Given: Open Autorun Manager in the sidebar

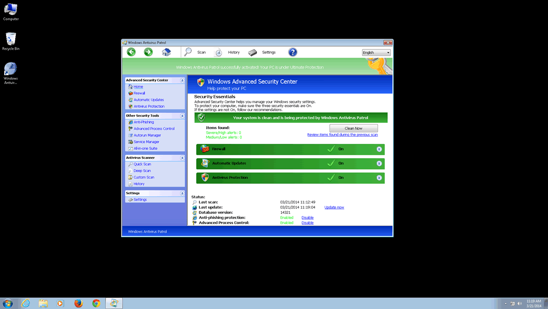Looking at the screenshot, I should click(147, 135).
